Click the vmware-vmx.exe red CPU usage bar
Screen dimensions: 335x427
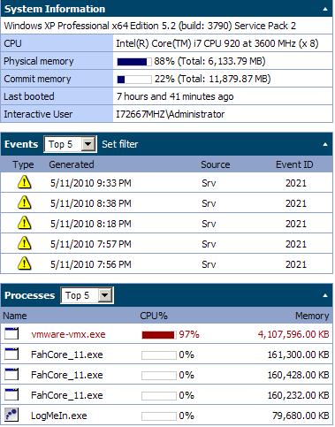tap(159, 335)
